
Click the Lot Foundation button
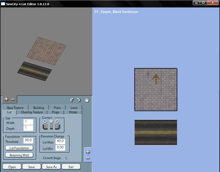coord(19,148)
